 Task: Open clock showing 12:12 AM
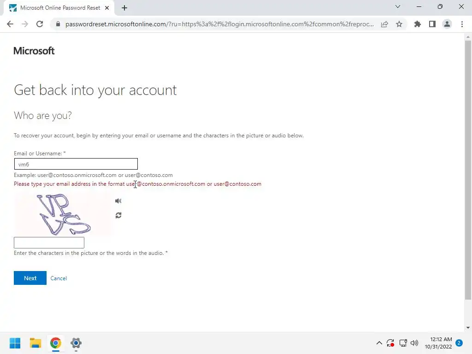pyautogui.click(x=438, y=343)
